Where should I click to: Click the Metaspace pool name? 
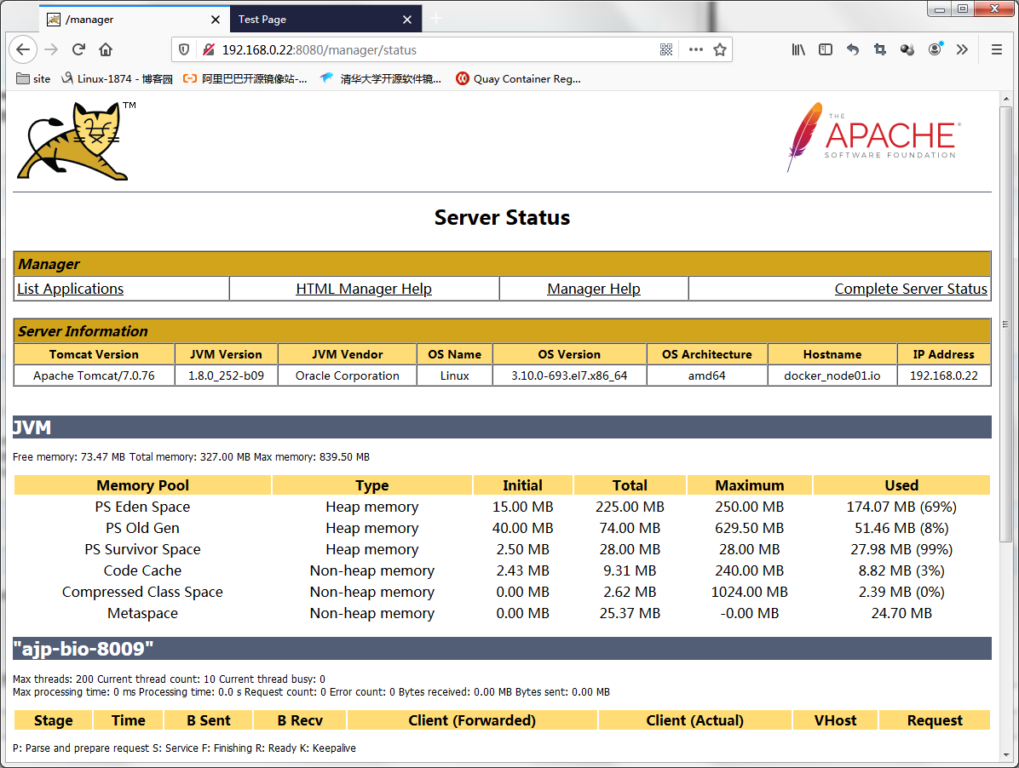[x=143, y=614]
